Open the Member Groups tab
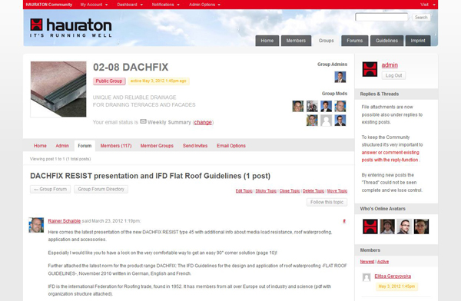The width and height of the screenshot is (461, 301). [x=157, y=145]
